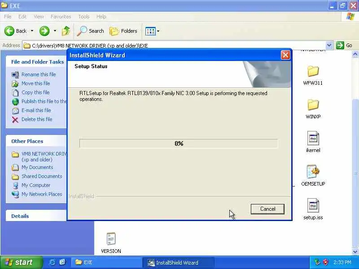
Task: Select Copy this file
Action: [x=35, y=92]
